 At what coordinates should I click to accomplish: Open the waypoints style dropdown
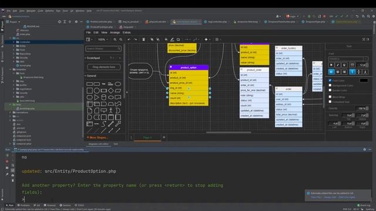[196, 39]
